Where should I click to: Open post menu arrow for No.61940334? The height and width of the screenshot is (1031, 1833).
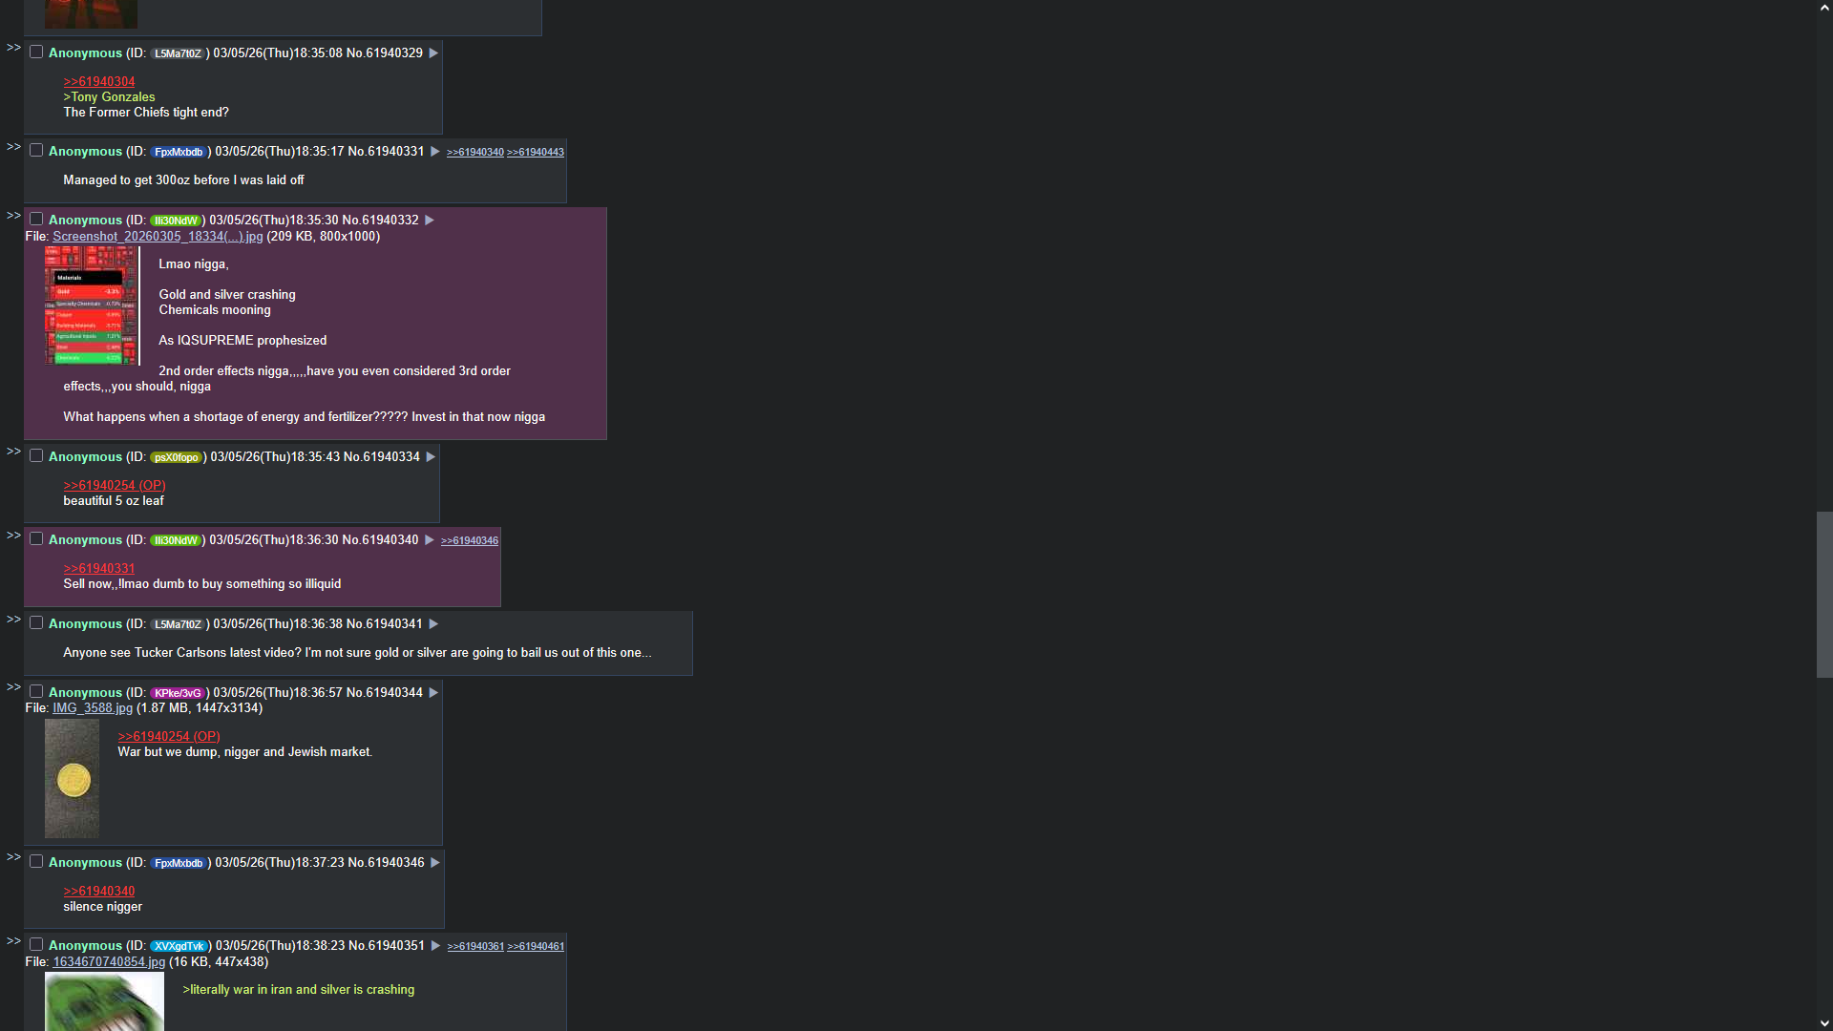coord(431,457)
